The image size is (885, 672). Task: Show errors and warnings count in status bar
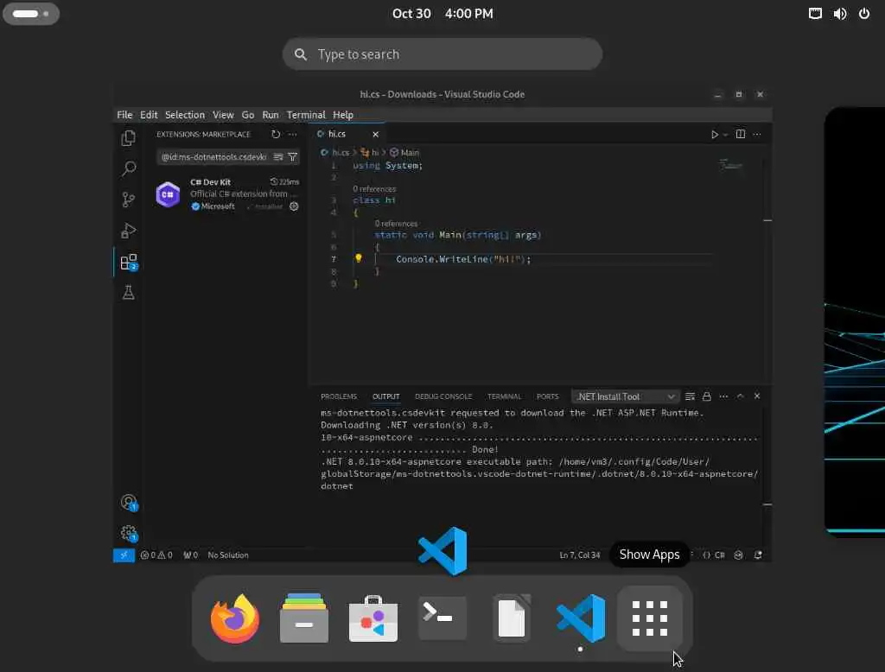click(156, 555)
